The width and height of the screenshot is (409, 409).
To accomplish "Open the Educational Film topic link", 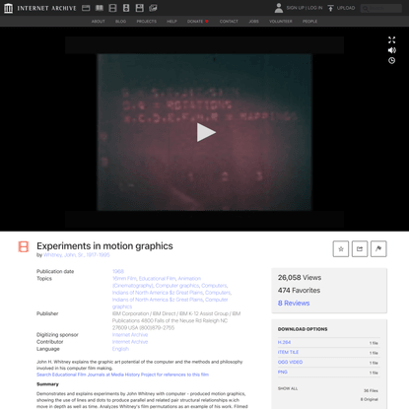I will (x=157, y=278).
